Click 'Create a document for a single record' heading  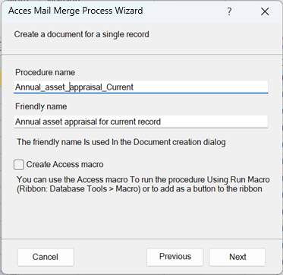81,34
